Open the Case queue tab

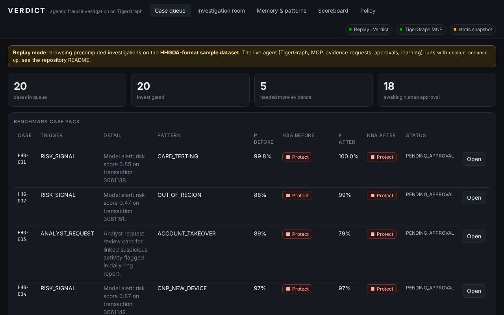[170, 11]
